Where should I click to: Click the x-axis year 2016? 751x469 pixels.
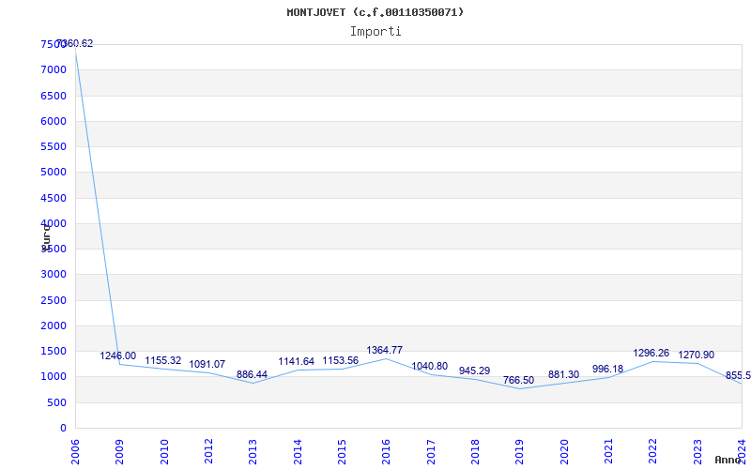(x=386, y=452)
